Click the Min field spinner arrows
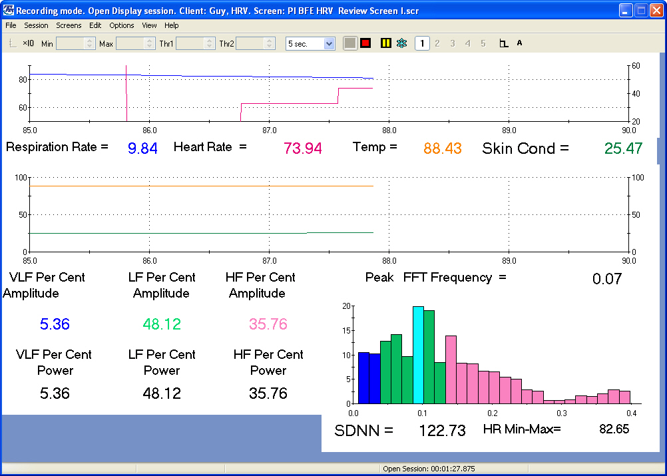Screen dimensions: 667x476 coord(91,43)
